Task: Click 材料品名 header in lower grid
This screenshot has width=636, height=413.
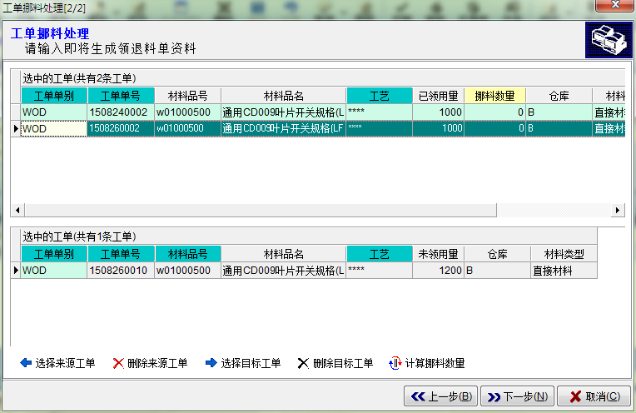Action: [284, 254]
